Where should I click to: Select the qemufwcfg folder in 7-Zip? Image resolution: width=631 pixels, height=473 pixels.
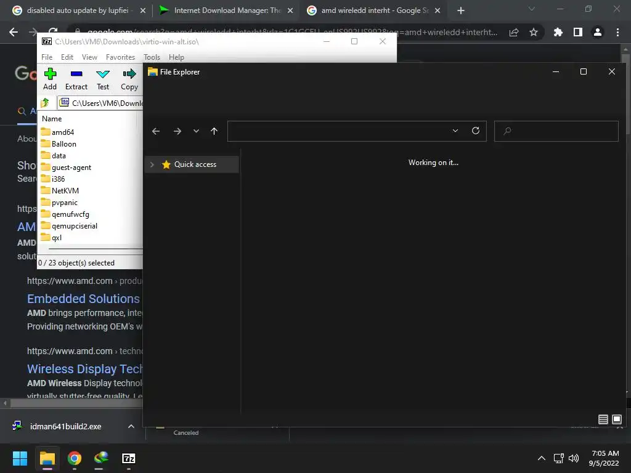[65, 214]
